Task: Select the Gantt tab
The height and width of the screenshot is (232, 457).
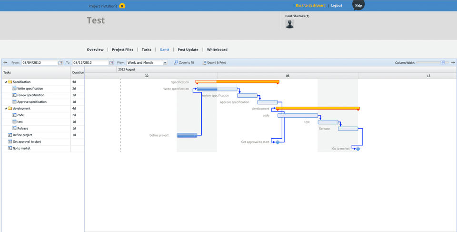Action: [164, 50]
